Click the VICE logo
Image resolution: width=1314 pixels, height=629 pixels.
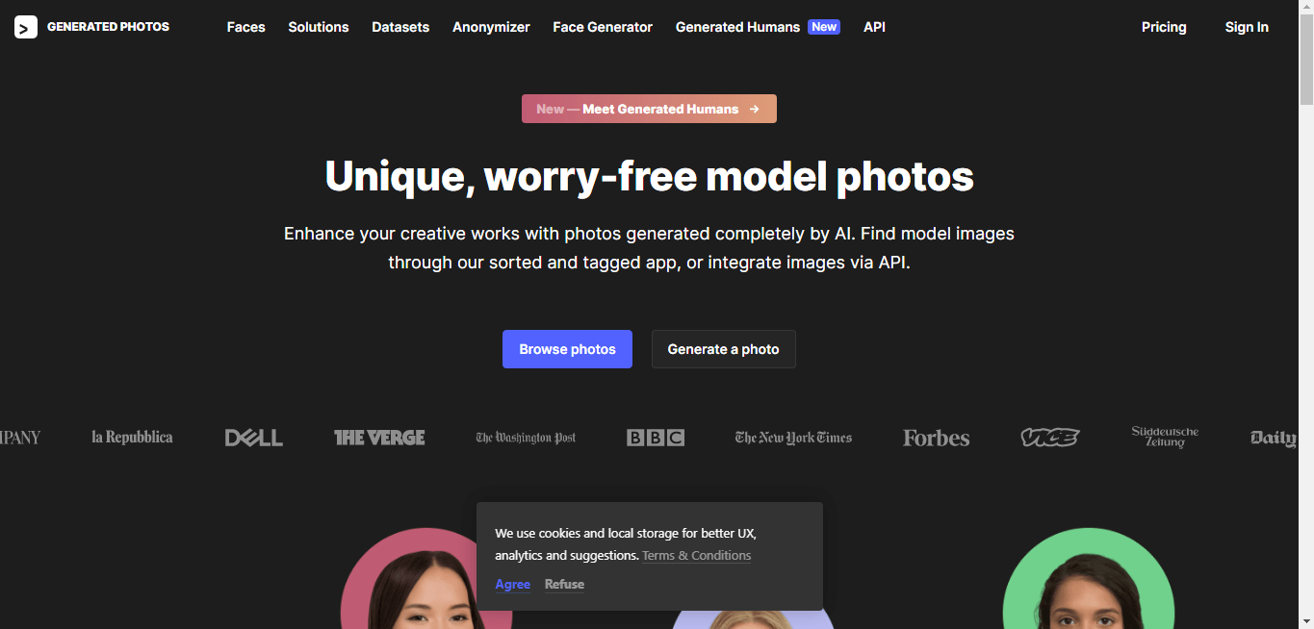(1050, 438)
